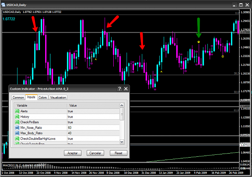
Task: Click the 1.27500 level label on price axis
Action: (x=245, y=32)
